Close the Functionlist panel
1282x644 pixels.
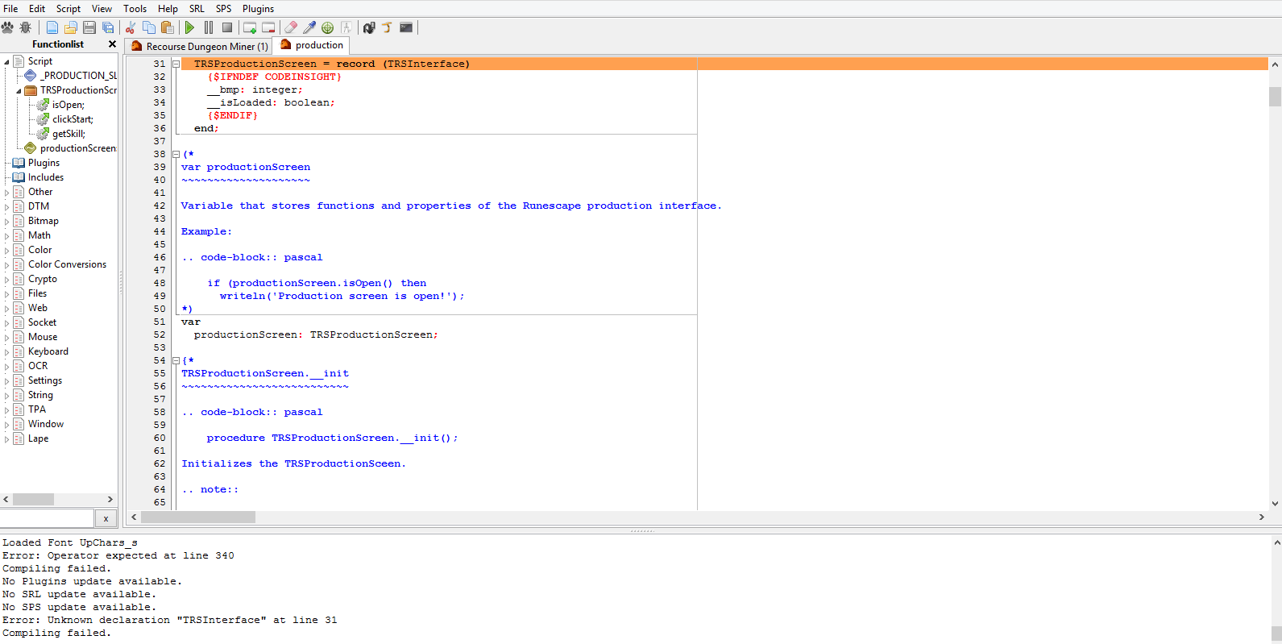pos(112,44)
